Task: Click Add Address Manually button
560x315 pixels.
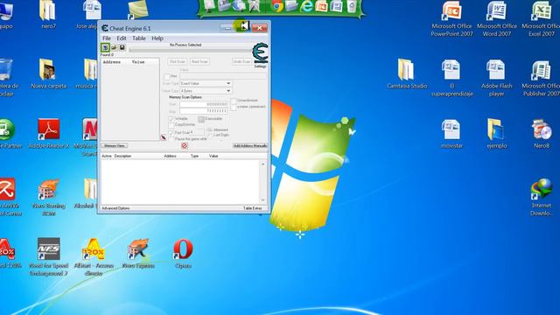Action: tap(250, 146)
